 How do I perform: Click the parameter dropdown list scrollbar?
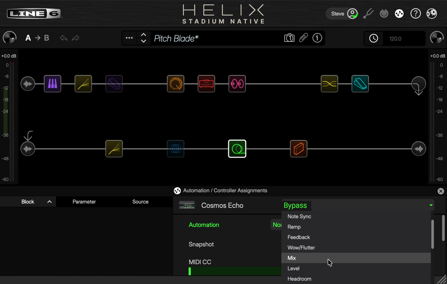tap(432, 234)
